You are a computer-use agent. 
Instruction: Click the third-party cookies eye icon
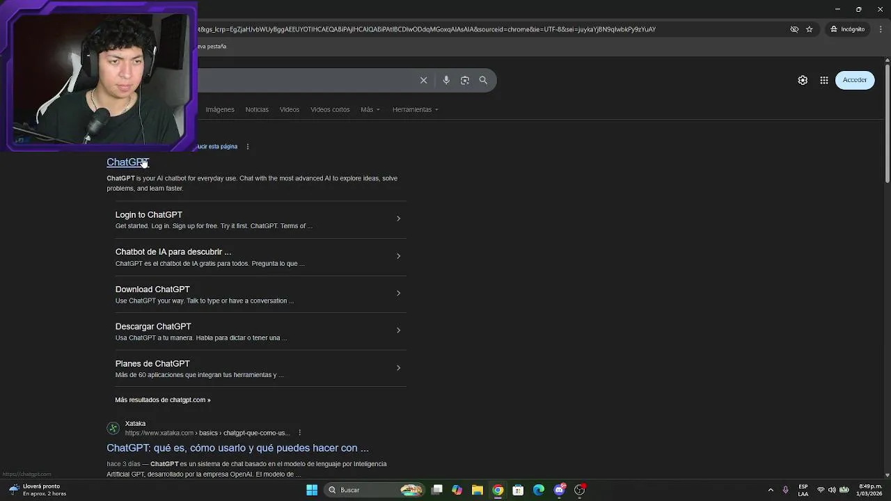click(x=794, y=29)
